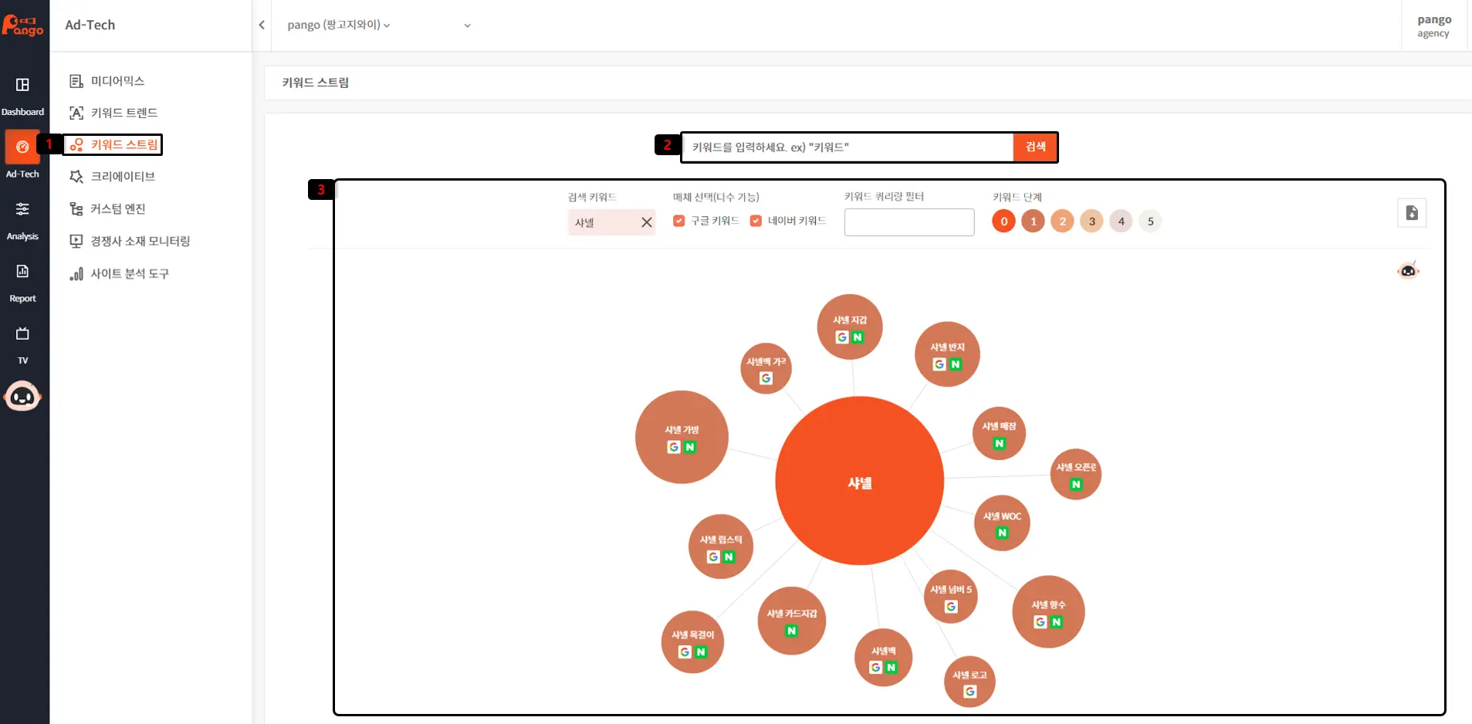Select the level 0 orange color circle
The width and height of the screenshot is (1472, 724).
click(x=1003, y=222)
